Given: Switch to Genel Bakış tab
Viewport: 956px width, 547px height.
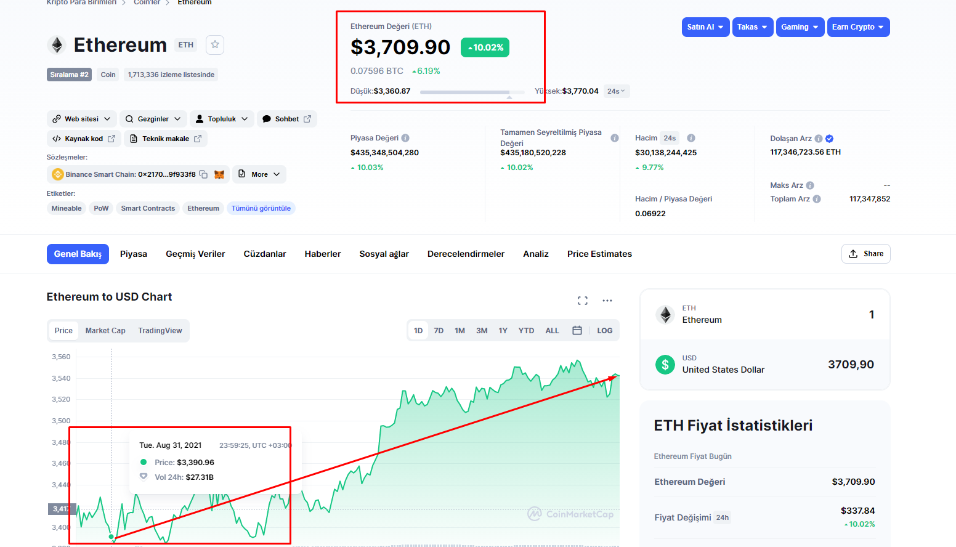Looking at the screenshot, I should coord(78,254).
